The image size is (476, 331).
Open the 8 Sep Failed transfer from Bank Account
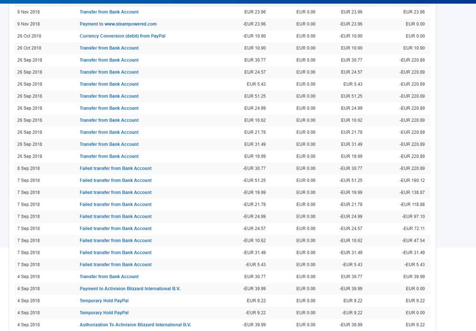tap(115, 169)
